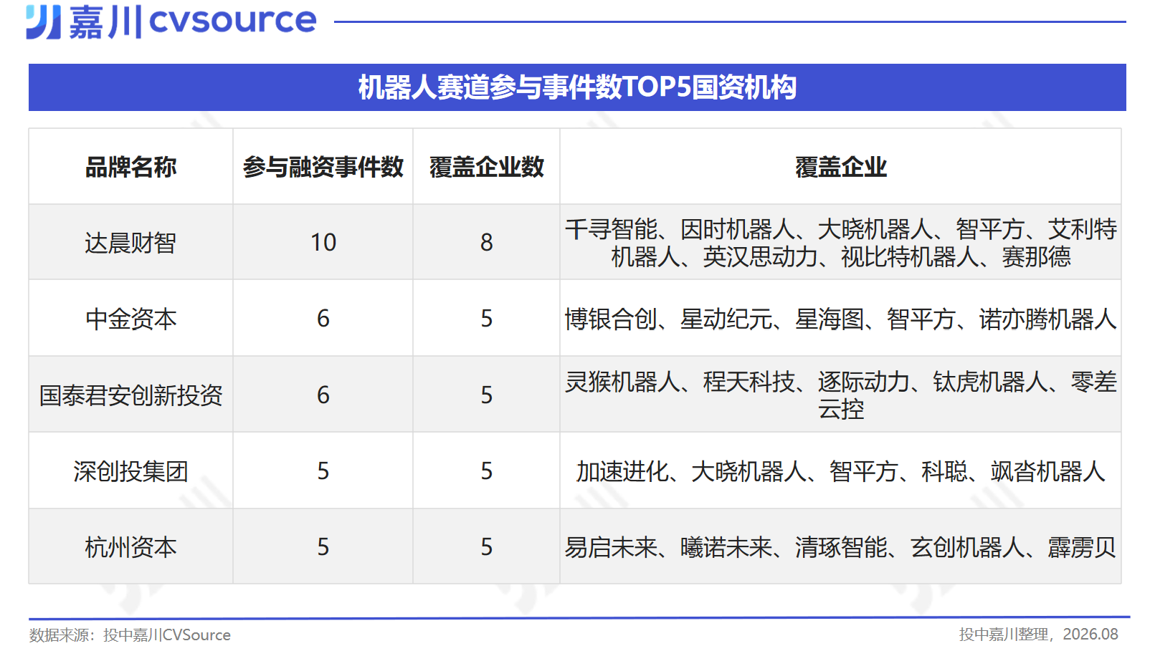Select the company name 英汉思动力
The height and width of the screenshot is (656, 1150).
760,256
